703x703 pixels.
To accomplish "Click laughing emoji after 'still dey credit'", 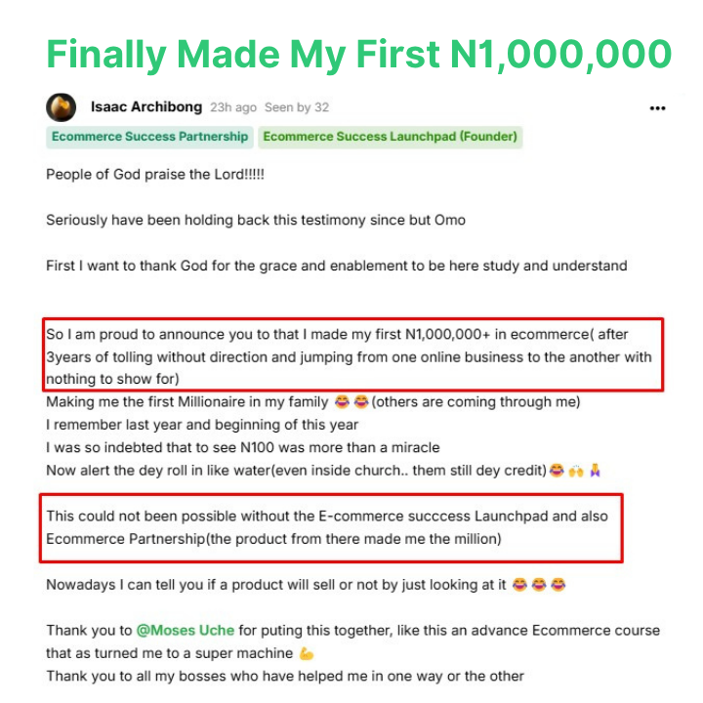I will [x=557, y=471].
